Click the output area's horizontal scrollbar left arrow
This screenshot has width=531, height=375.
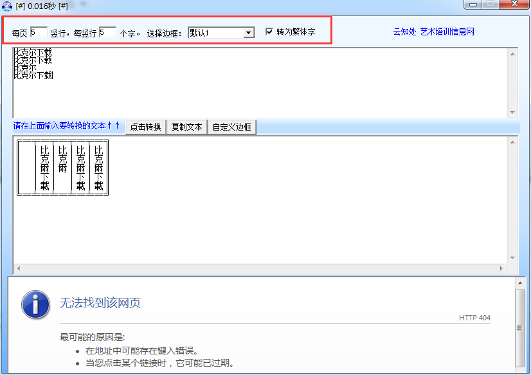point(17,268)
